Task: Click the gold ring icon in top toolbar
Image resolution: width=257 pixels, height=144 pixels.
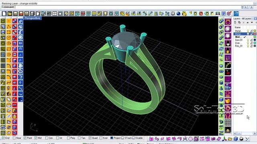Action: click(184, 14)
